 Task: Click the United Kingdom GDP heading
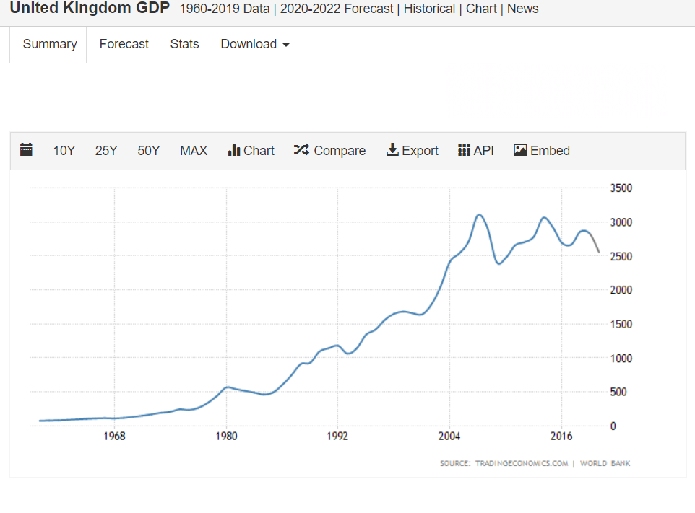pyautogui.click(x=90, y=9)
